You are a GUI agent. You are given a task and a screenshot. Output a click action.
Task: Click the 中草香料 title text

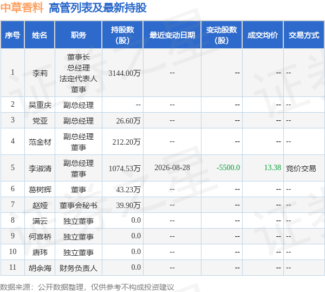tap(22, 8)
